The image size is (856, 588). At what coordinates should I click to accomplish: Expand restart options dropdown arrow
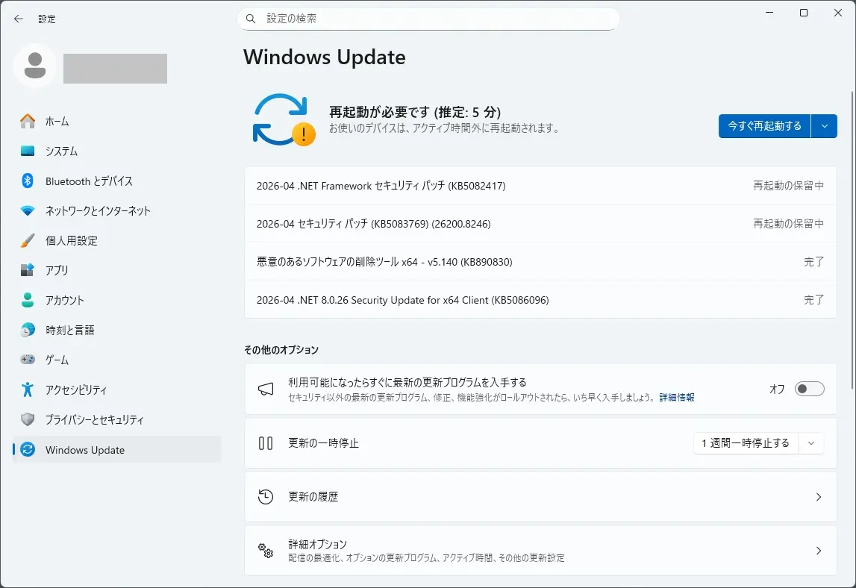pos(824,126)
